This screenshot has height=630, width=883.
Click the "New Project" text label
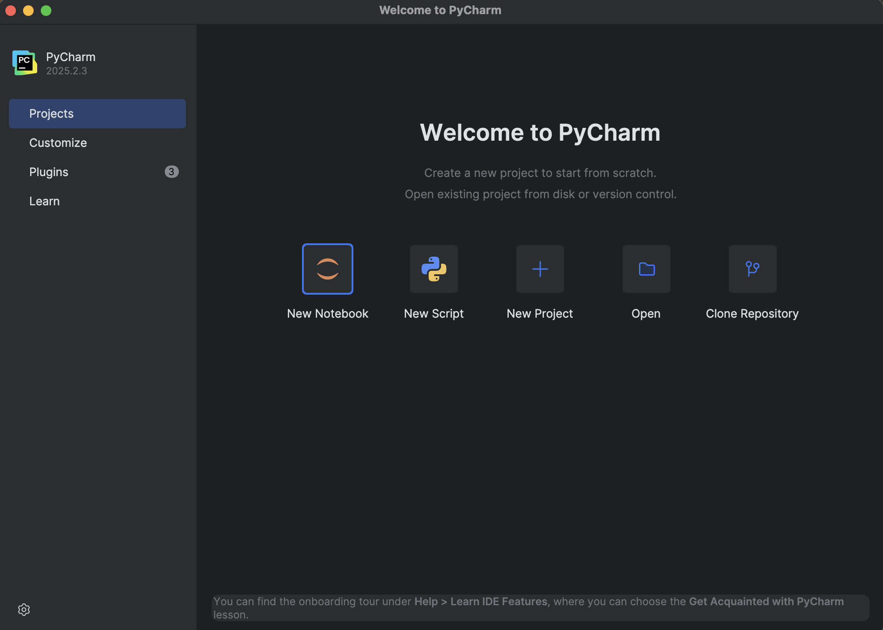click(x=540, y=314)
